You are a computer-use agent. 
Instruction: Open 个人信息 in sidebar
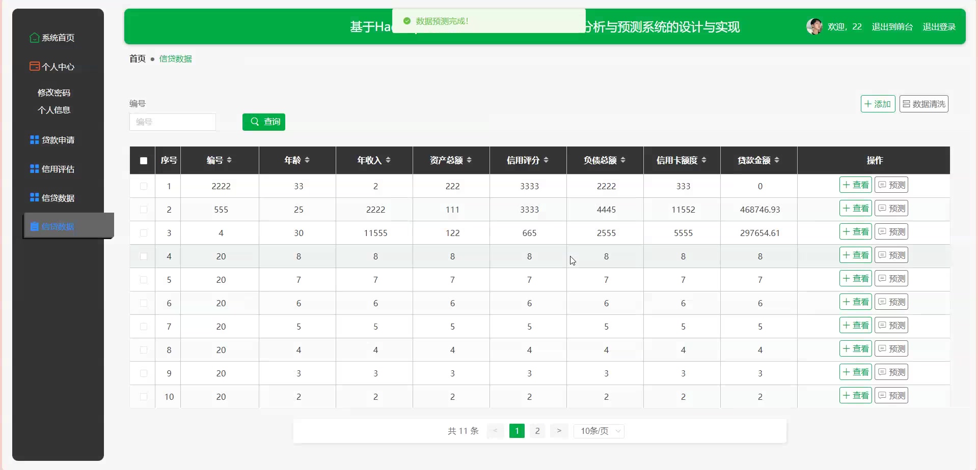(54, 110)
